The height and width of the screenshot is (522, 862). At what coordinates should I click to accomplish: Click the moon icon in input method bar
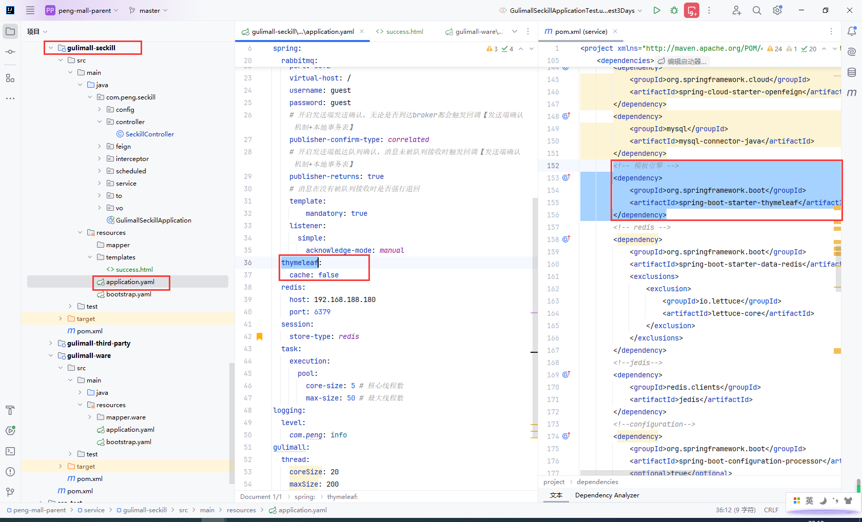coord(822,500)
